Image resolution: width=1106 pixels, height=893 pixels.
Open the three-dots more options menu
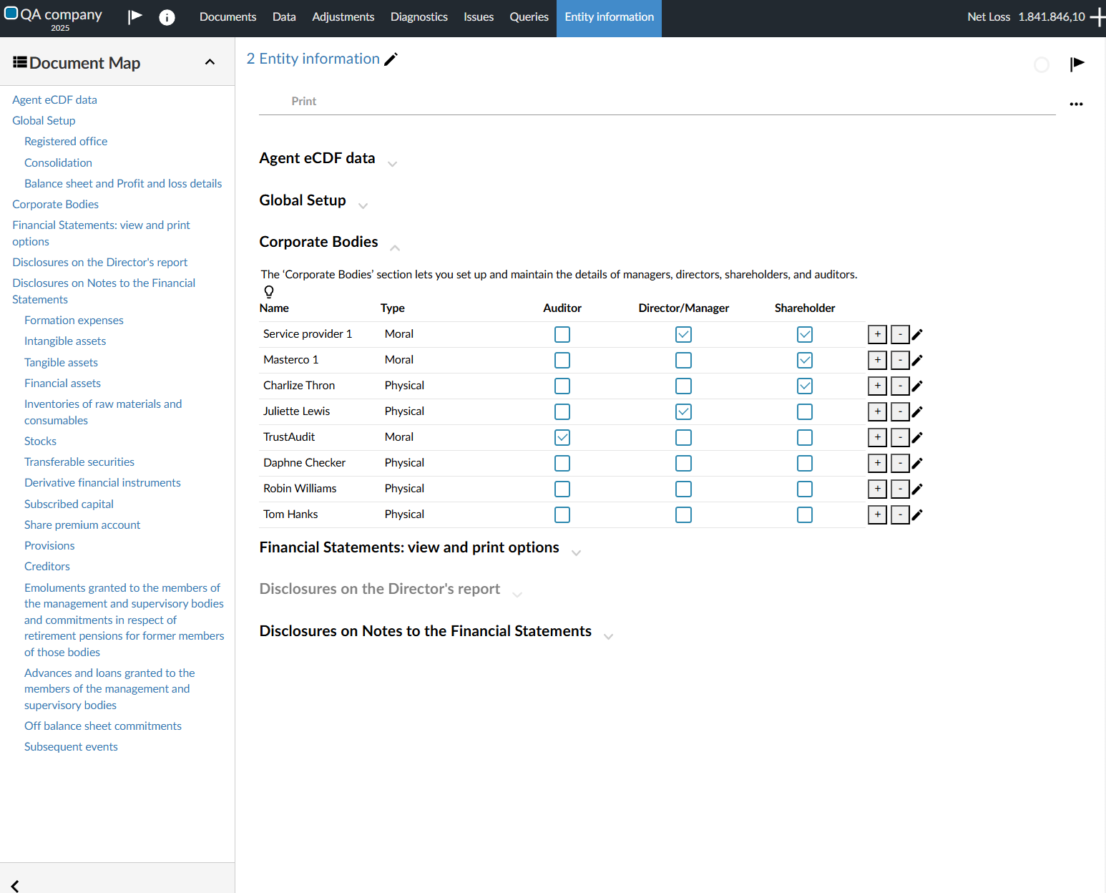[x=1076, y=104]
